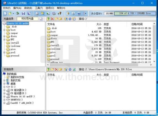Viewport: 158px width, 116px height.
Task: Click the ISO file list horizontal scrollbar
Action: [94, 65]
